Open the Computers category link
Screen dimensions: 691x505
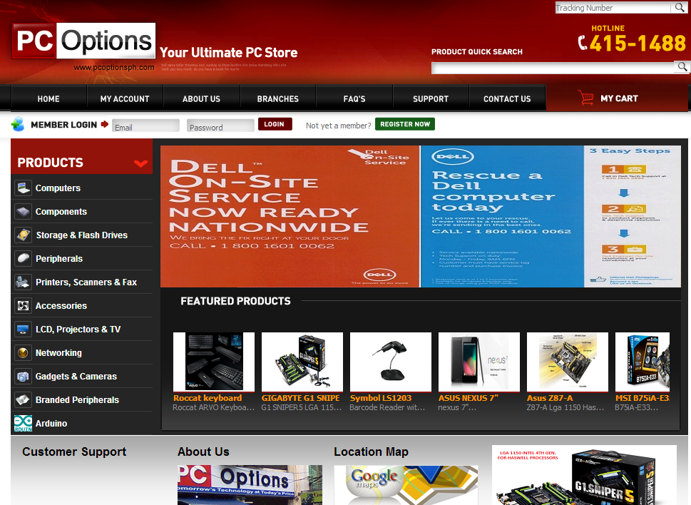(x=58, y=188)
